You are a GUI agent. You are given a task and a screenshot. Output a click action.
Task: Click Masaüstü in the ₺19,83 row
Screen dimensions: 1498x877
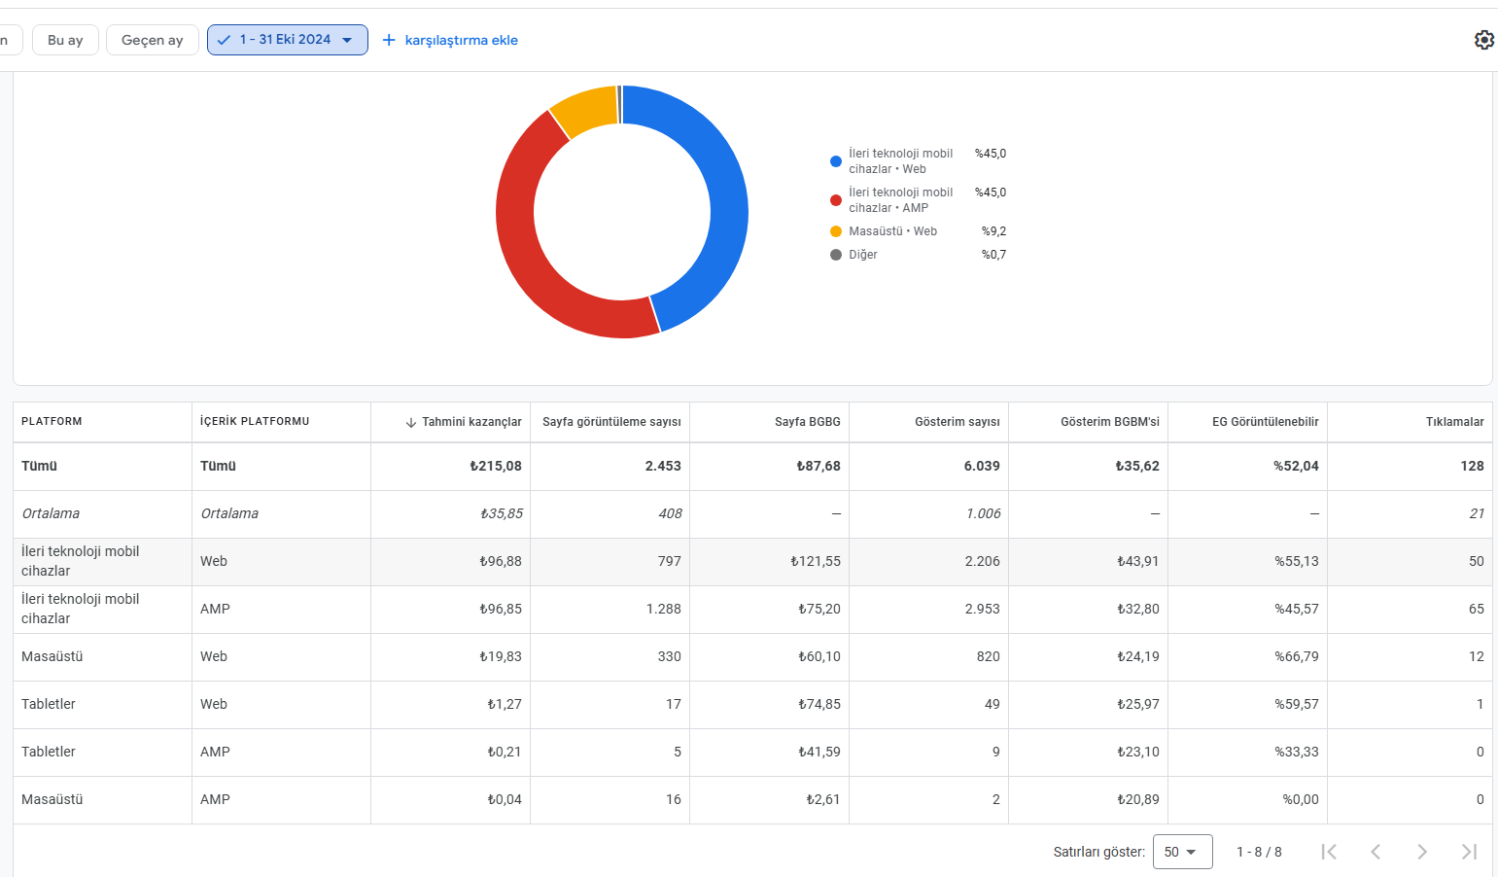(52, 656)
